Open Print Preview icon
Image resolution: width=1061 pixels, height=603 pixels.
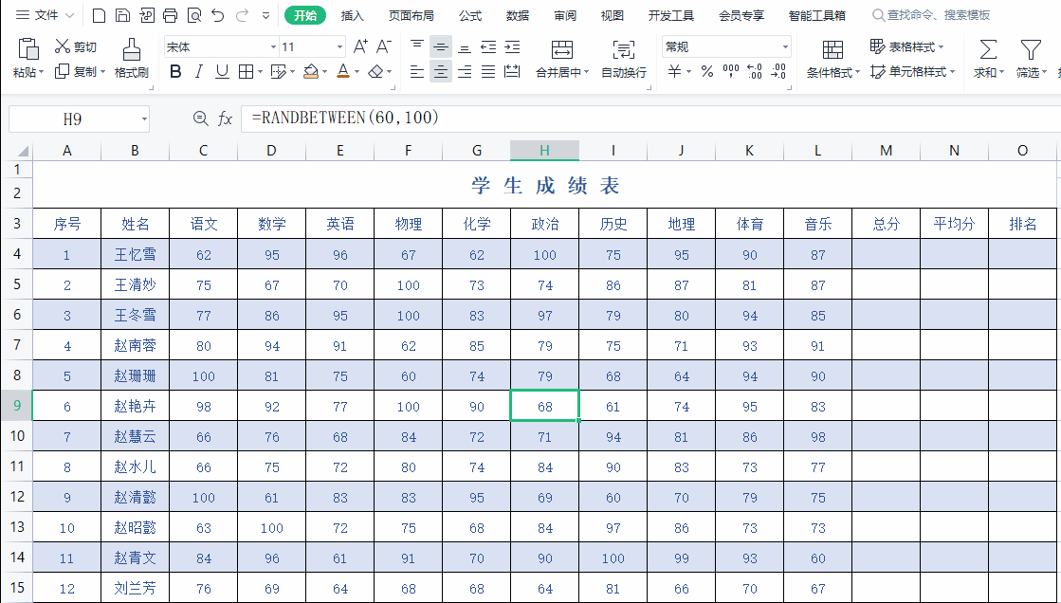coord(193,15)
